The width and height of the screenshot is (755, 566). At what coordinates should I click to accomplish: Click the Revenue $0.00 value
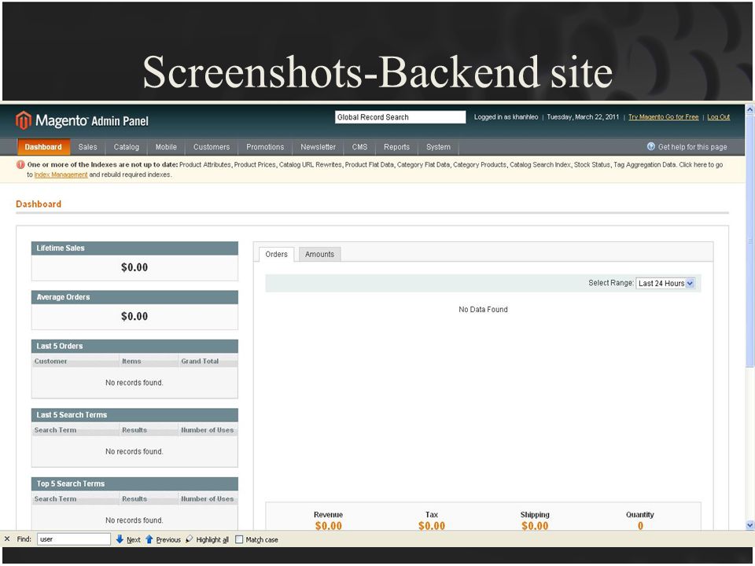[329, 526]
